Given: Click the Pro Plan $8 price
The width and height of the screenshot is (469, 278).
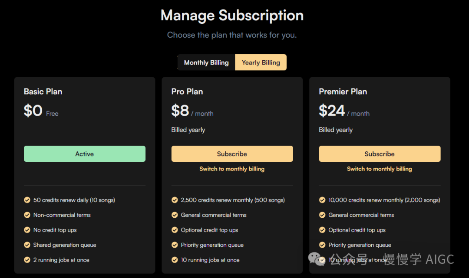Looking at the screenshot, I should pos(180,111).
